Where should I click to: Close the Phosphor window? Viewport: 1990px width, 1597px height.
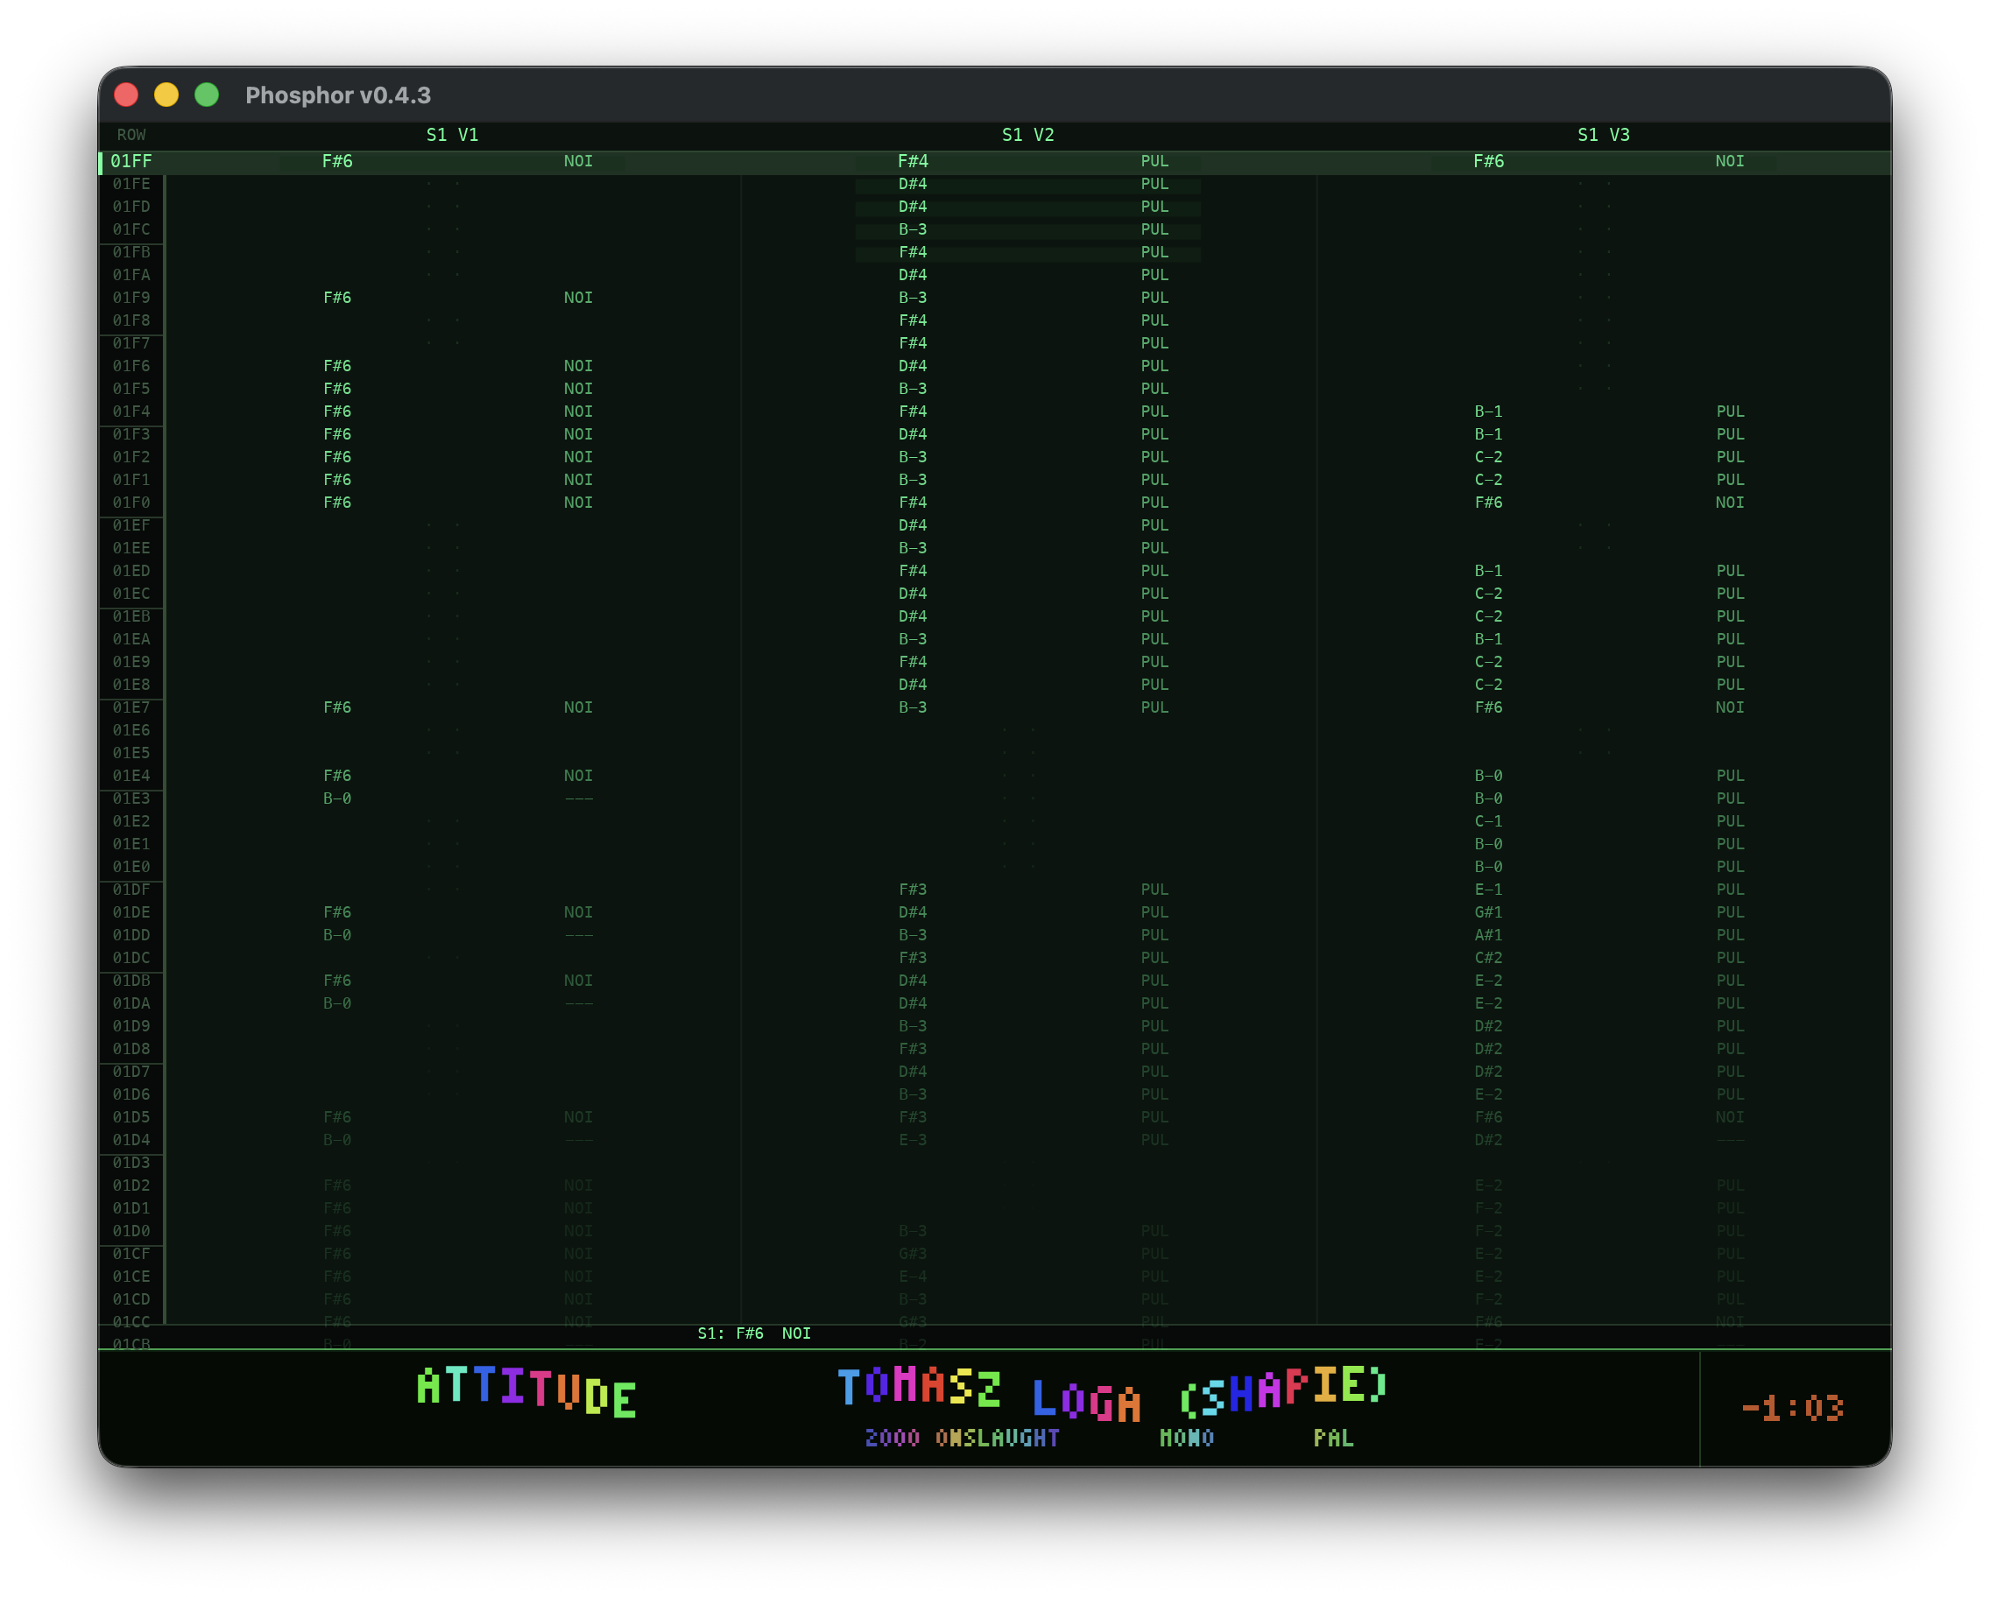click(126, 95)
